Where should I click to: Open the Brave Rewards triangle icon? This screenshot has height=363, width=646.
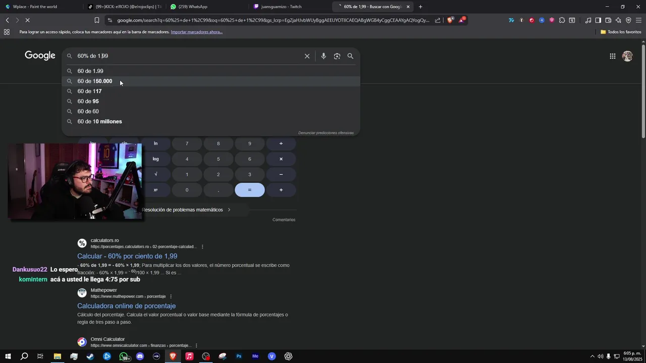pos(462,20)
